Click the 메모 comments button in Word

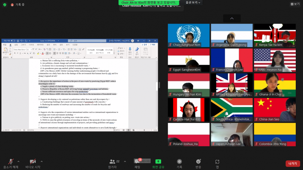(x=153, y=44)
